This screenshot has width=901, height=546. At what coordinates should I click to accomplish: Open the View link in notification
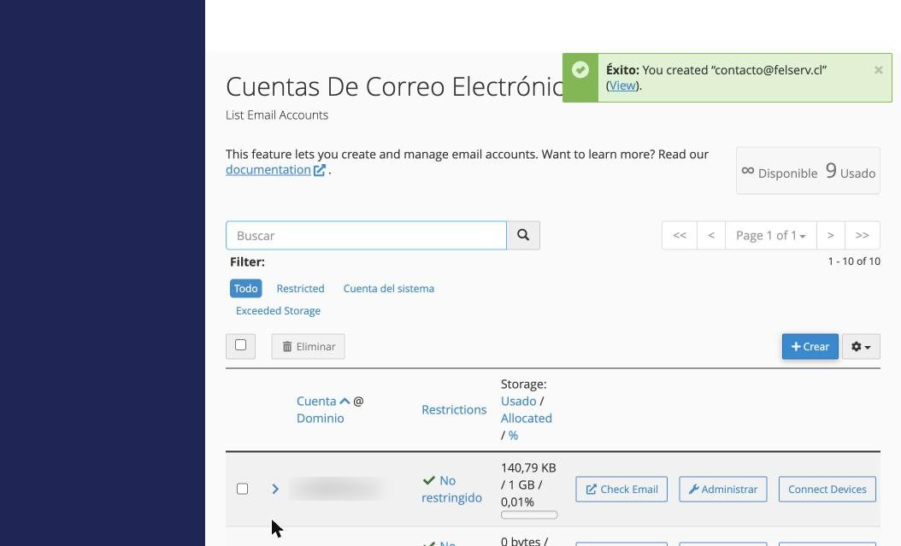[621, 85]
